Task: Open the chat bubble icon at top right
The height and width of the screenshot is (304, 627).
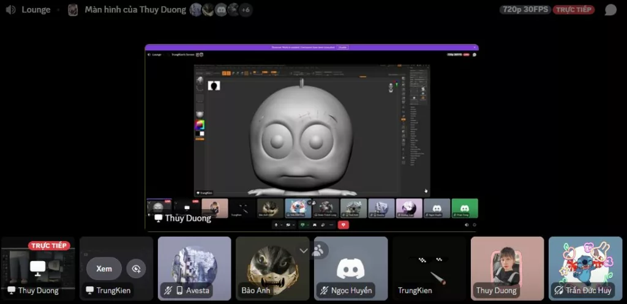Action: pyautogui.click(x=610, y=10)
